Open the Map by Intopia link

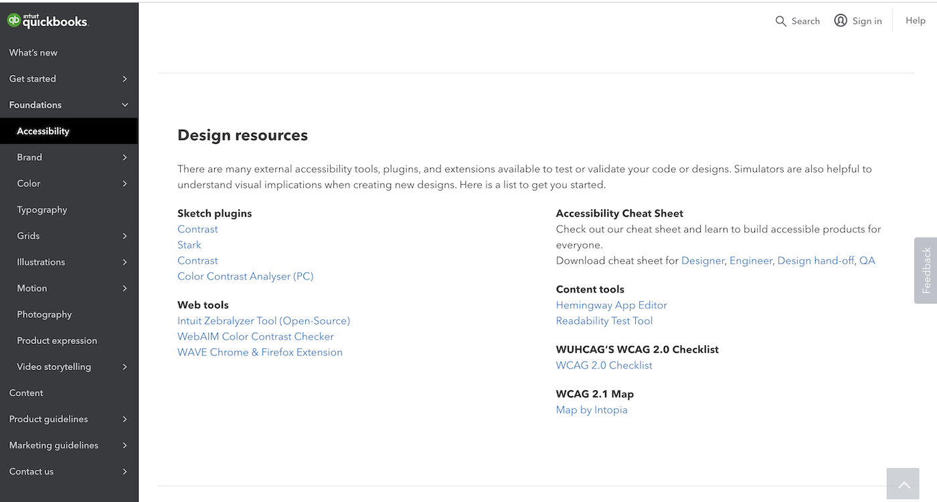click(x=592, y=410)
